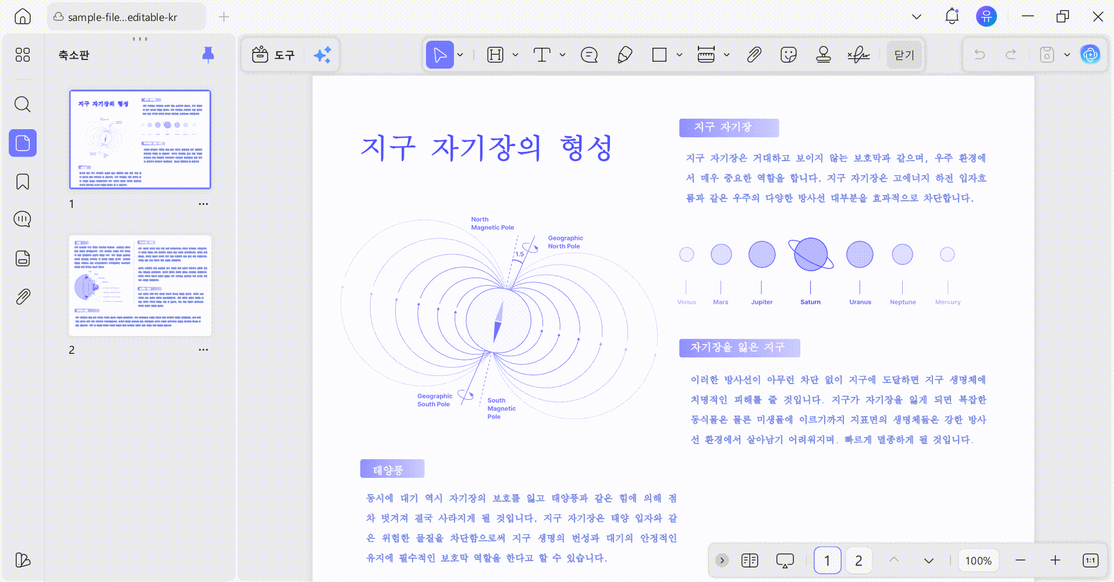Open the thumbnail grid view icon in sidebar
The image size is (1114, 582).
coord(23,55)
